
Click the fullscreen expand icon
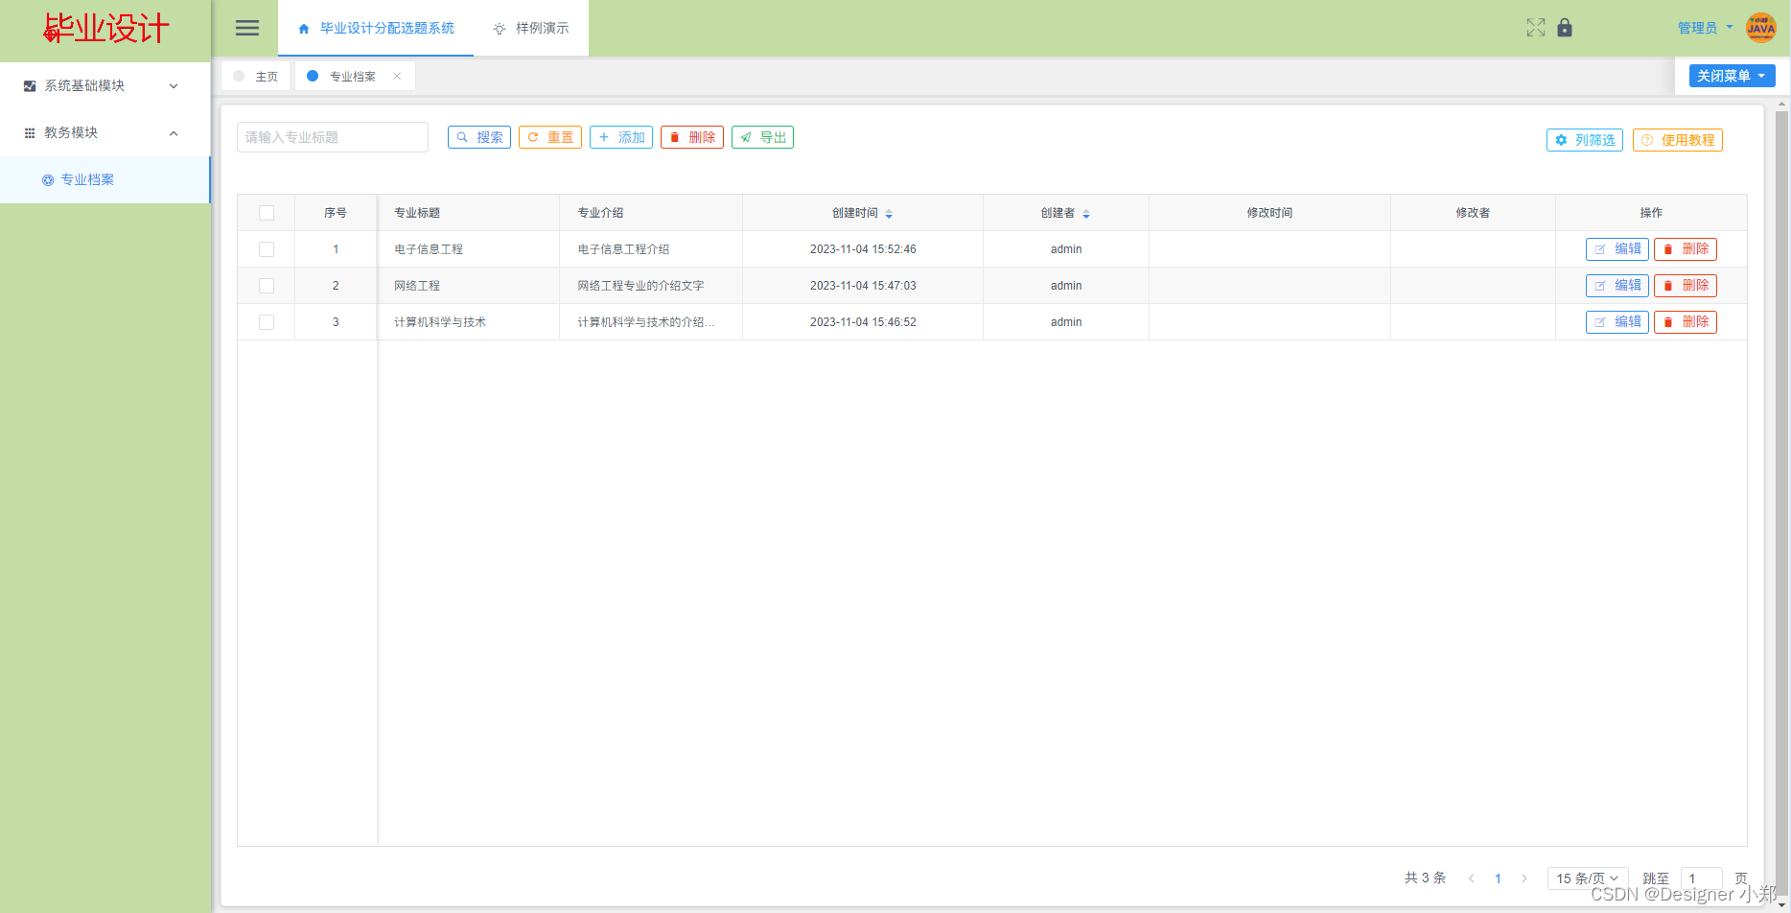1536,28
